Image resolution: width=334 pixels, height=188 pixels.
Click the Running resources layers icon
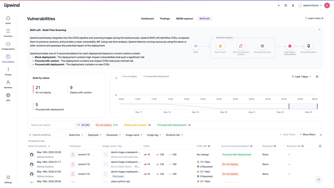pos(262,46)
